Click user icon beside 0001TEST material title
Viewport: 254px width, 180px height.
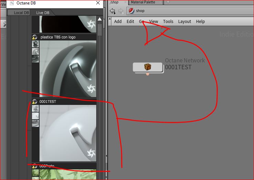pyautogui.click(x=34, y=101)
